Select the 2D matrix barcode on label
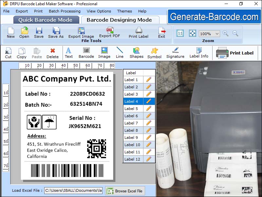262x197 pixels. (x=97, y=149)
